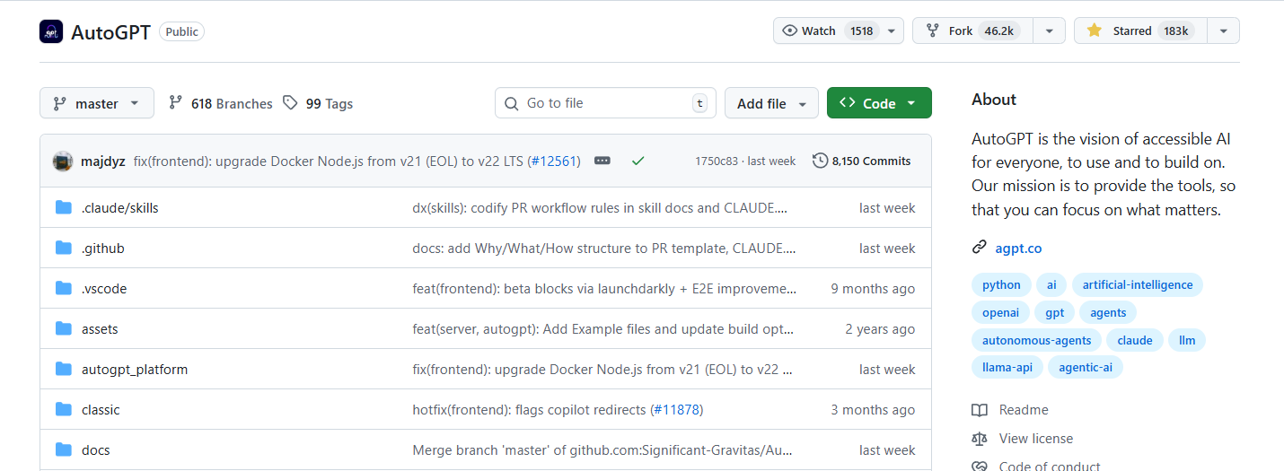The image size is (1284, 471).
Task: Click the magnifier icon in Go to file
Action: (512, 103)
